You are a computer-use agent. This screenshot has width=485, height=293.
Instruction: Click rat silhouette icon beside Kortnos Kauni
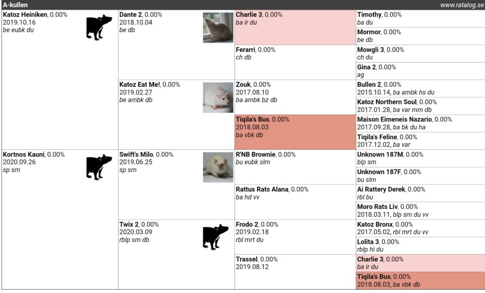[99, 167]
